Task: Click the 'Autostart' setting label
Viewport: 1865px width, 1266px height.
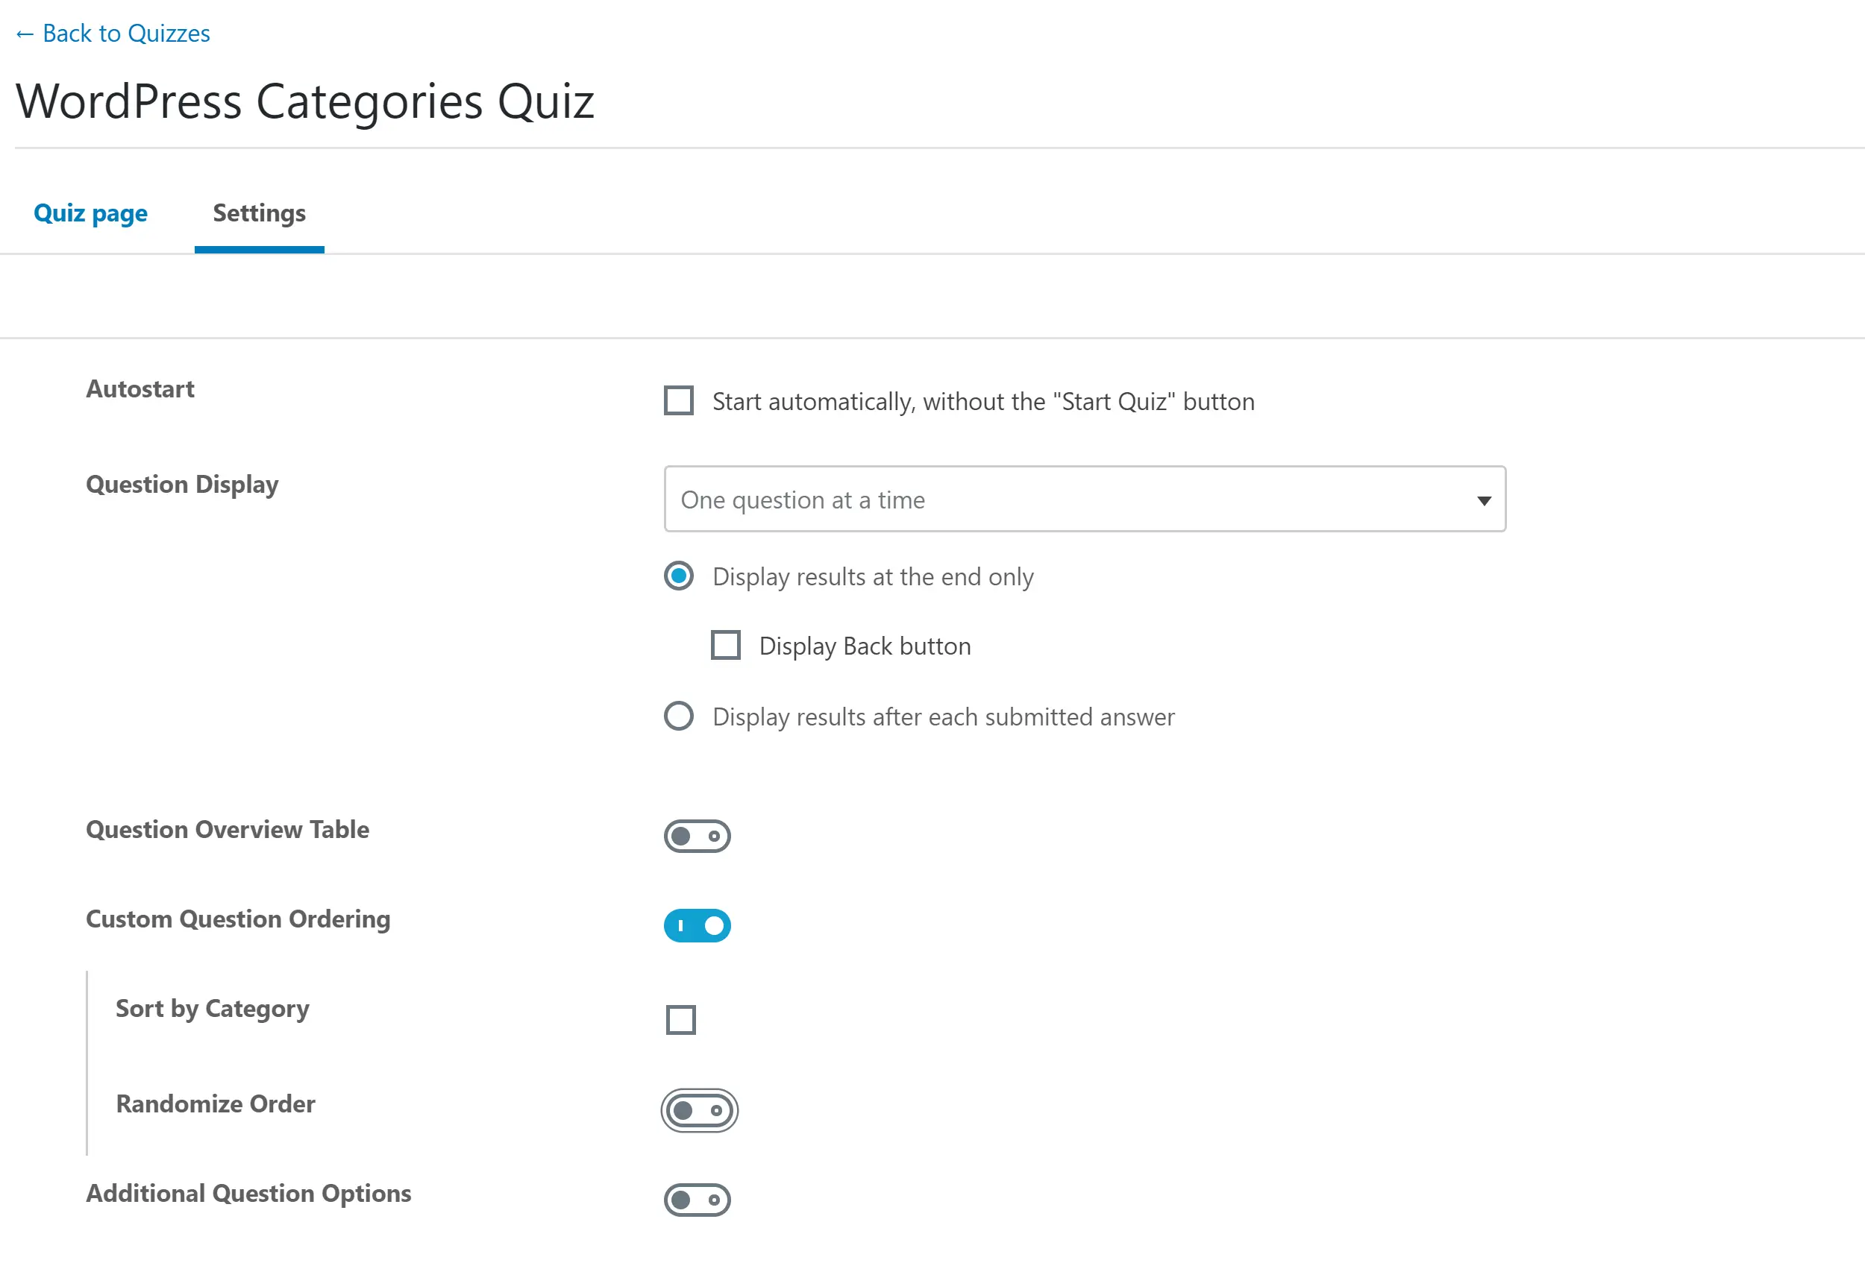Action: click(x=140, y=389)
